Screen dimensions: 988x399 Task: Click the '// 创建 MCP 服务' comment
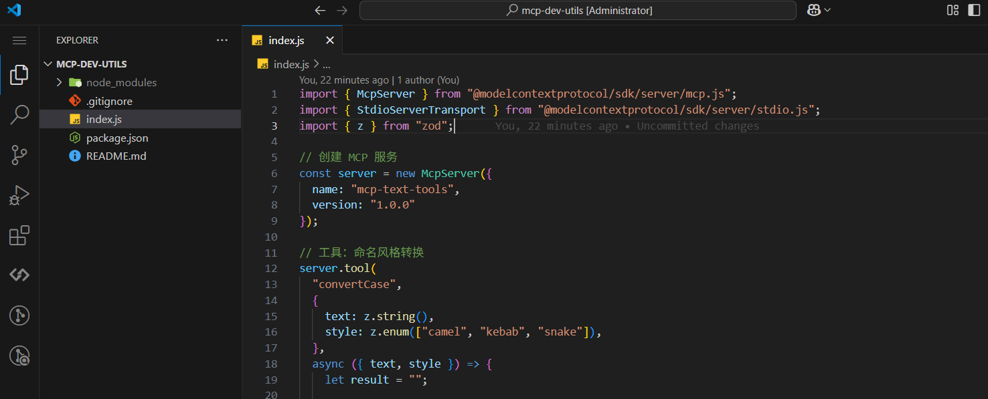348,157
